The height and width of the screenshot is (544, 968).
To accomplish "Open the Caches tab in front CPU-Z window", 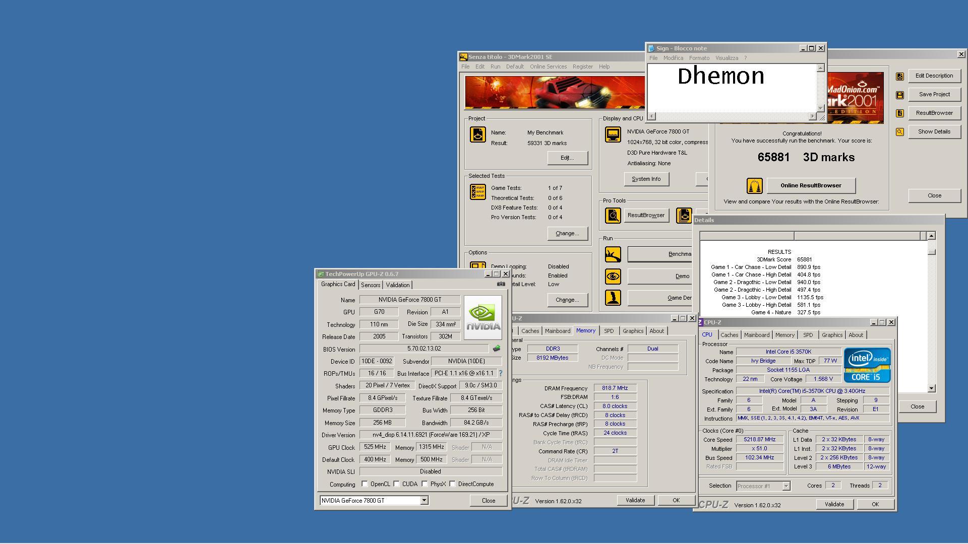I will tap(729, 335).
